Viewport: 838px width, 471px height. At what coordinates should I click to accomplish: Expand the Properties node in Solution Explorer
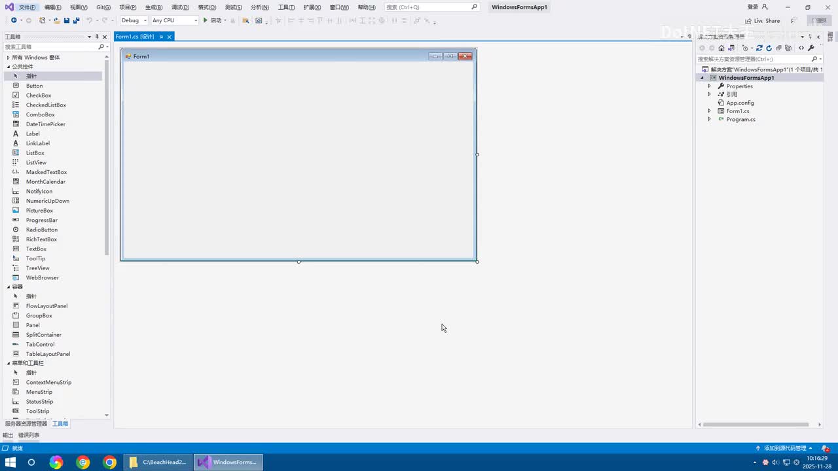tap(709, 86)
